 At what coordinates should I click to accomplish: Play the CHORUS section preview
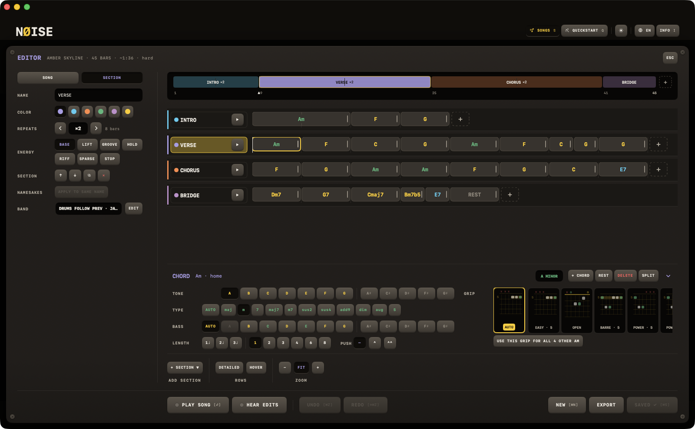click(237, 170)
